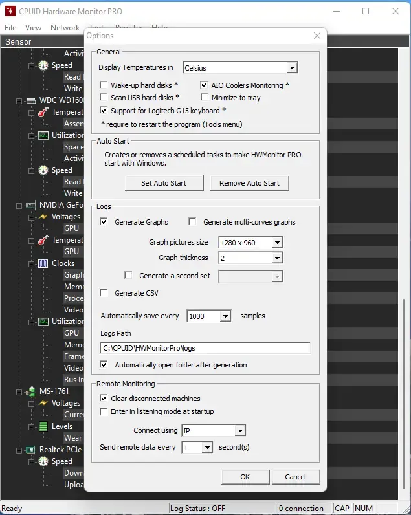Enable Generate multi-curves graphs
The image size is (411, 515).
click(192, 222)
